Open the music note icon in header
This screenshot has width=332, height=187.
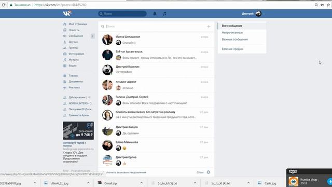pyautogui.click(x=164, y=14)
